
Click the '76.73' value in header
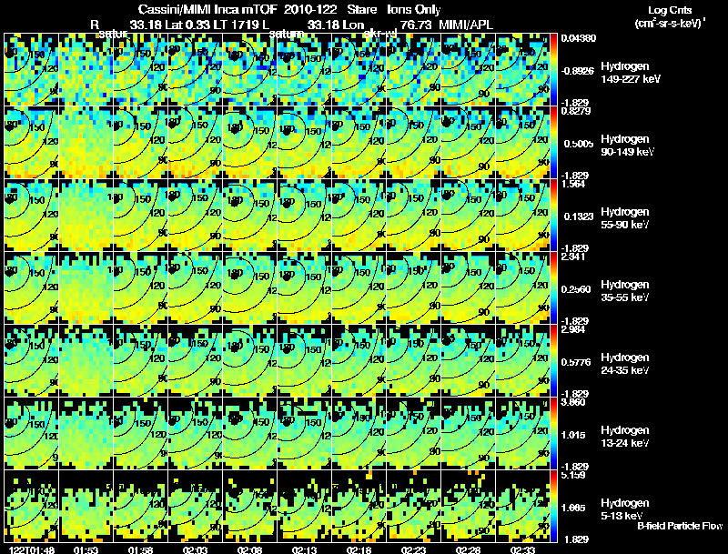tap(414, 25)
